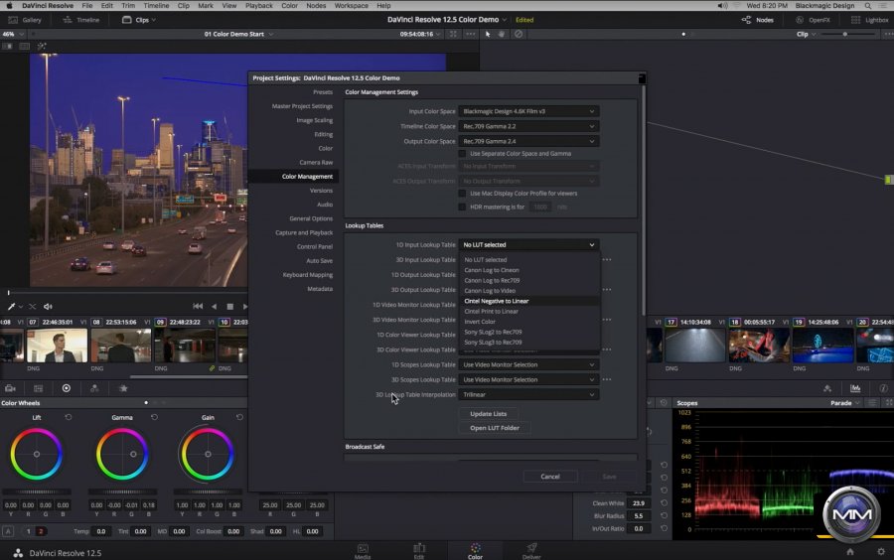Open the Color Wheels palette icon
The image size is (894, 560).
click(x=67, y=388)
